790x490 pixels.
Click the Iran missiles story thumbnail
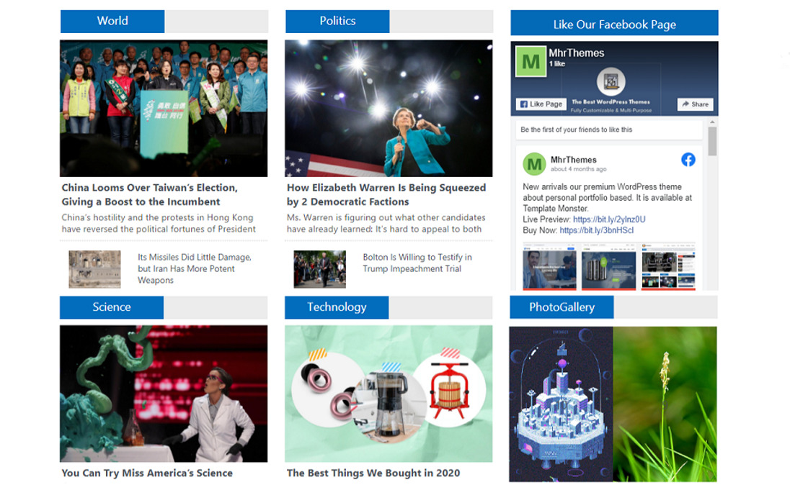pos(94,269)
